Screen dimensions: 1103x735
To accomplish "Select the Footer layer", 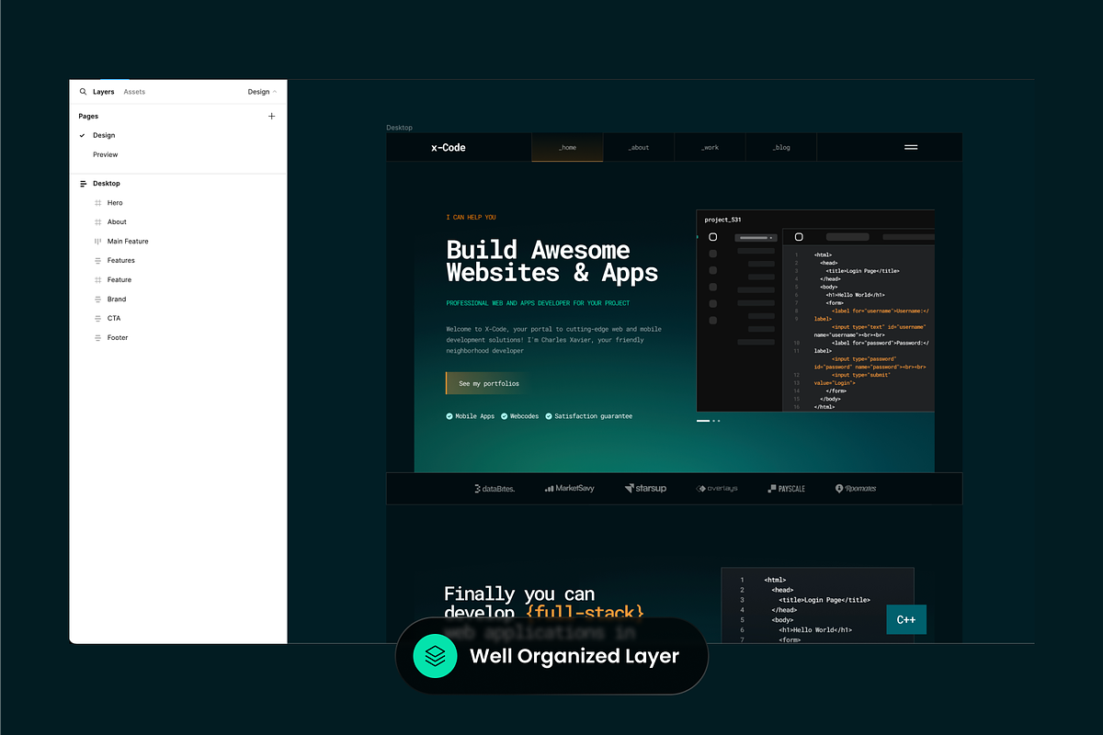I will tap(118, 338).
